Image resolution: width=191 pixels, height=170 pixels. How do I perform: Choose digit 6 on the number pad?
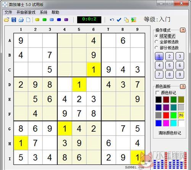click(180, 65)
